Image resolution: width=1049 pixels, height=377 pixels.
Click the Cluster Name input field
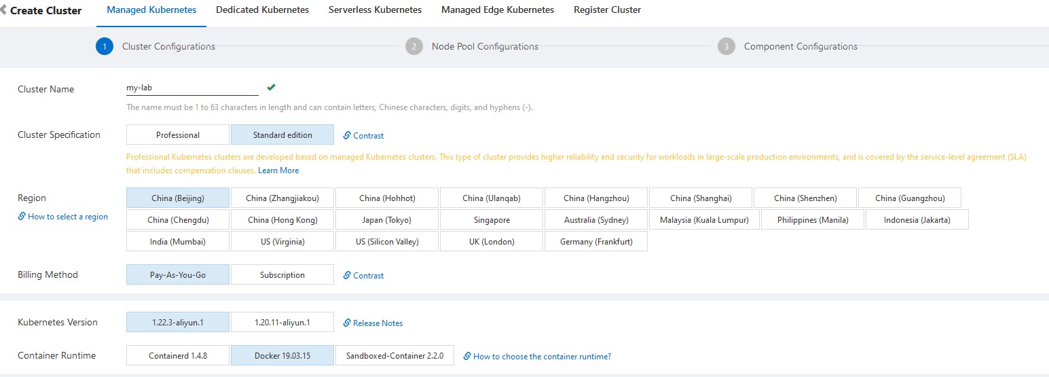point(191,88)
